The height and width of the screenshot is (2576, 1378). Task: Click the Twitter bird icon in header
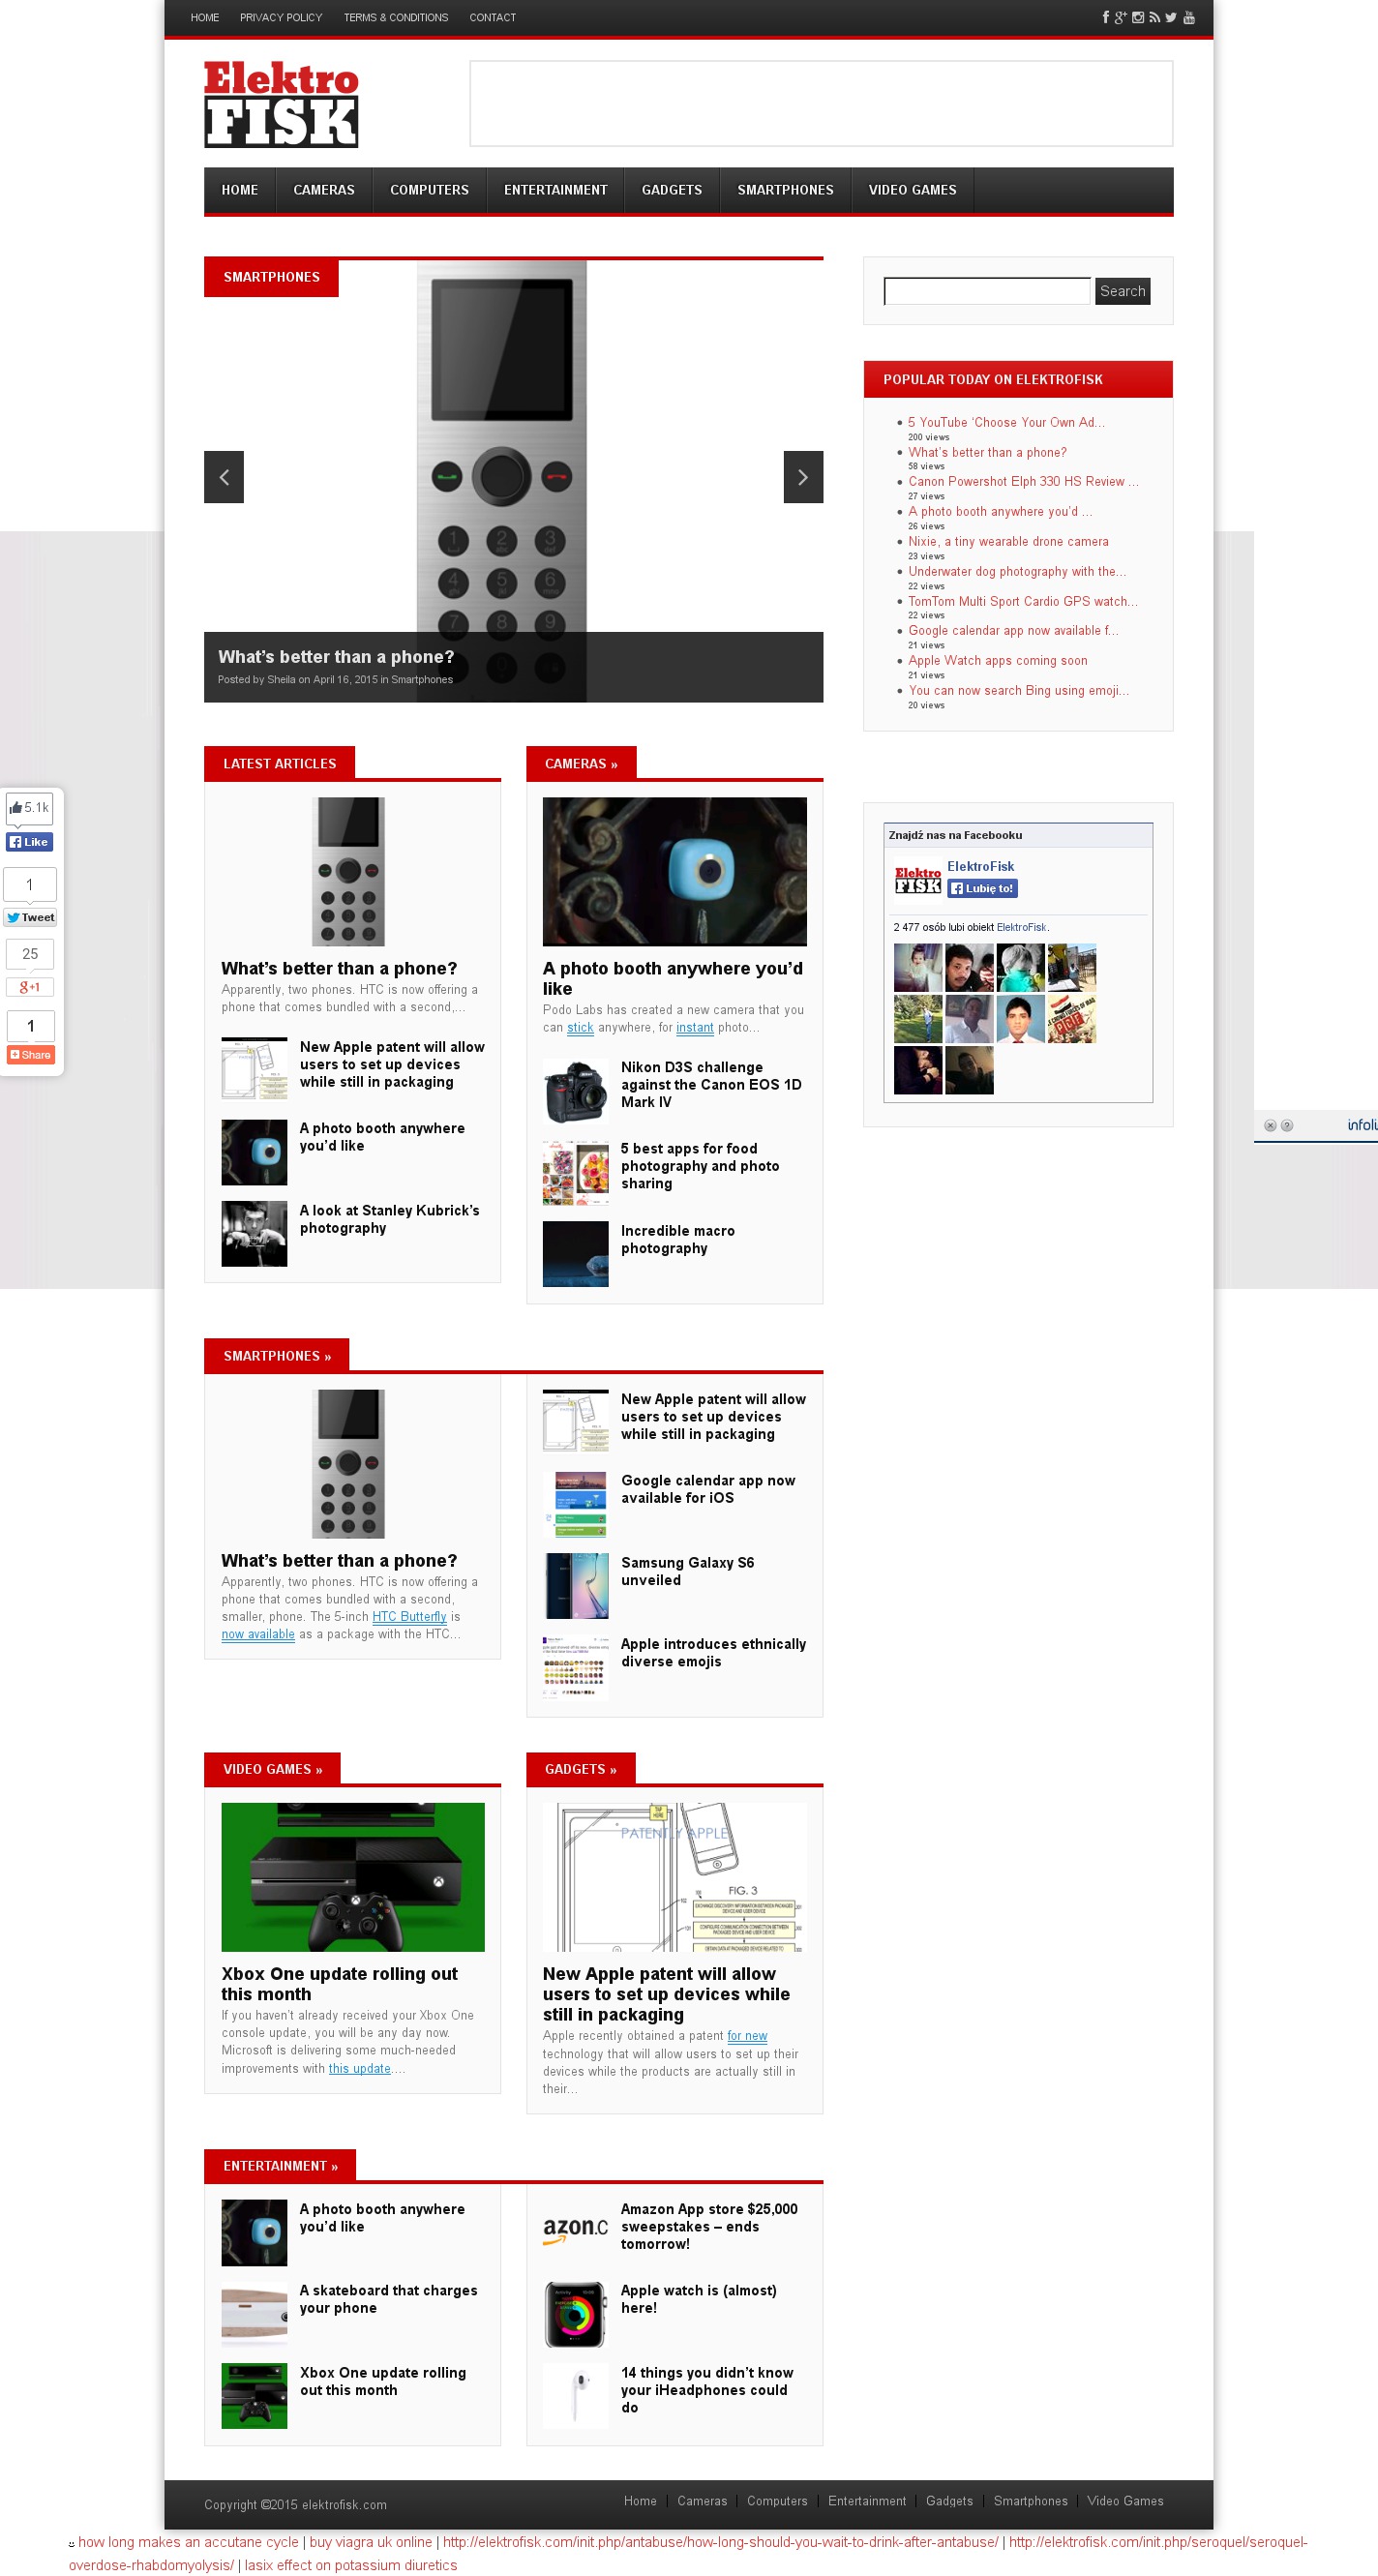pyautogui.click(x=1171, y=17)
